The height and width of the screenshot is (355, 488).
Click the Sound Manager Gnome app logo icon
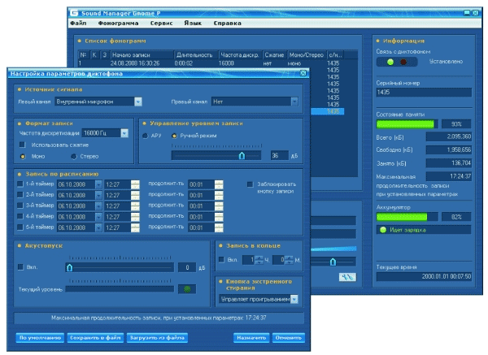pyautogui.click(x=74, y=13)
